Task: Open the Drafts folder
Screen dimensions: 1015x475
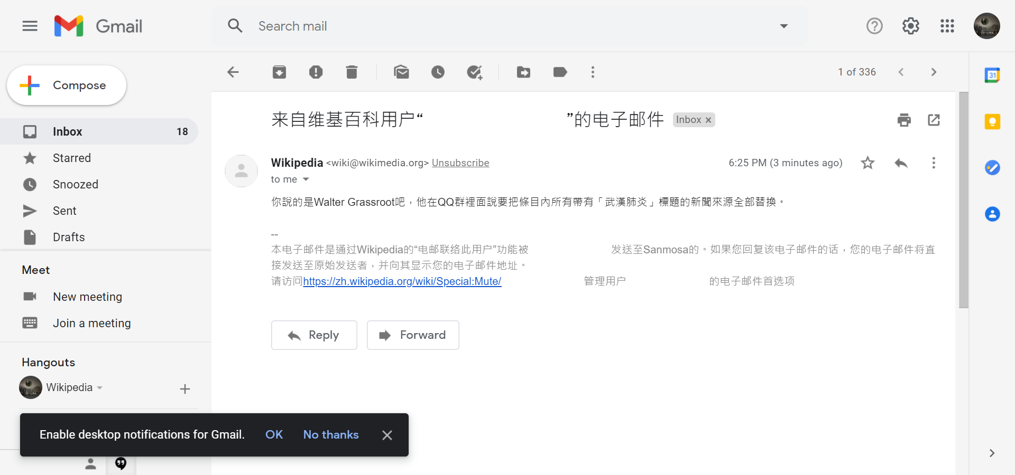Action: pyautogui.click(x=99, y=237)
